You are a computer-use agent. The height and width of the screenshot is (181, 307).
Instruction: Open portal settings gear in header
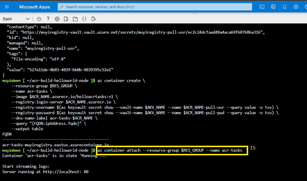(296, 7)
